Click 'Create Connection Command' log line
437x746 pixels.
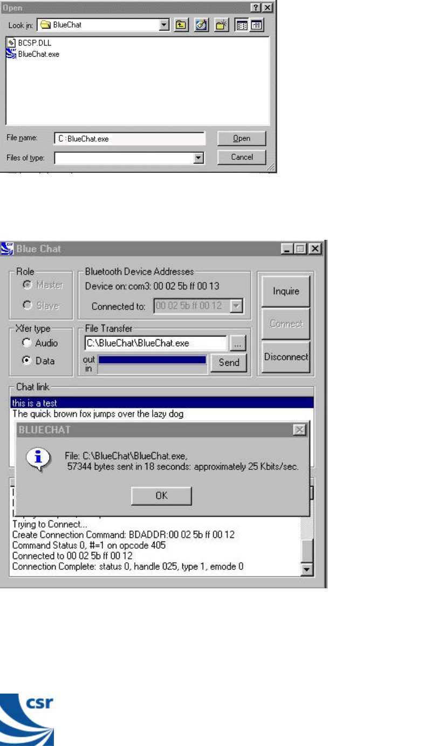pyautogui.click(x=124, y=535)
